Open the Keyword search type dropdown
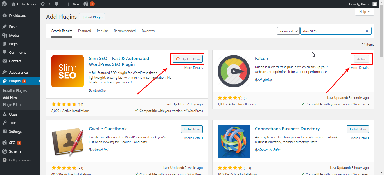 click(288, 31)
